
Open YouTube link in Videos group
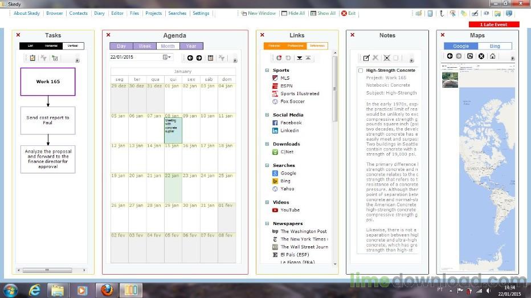[x=290, y=210]
